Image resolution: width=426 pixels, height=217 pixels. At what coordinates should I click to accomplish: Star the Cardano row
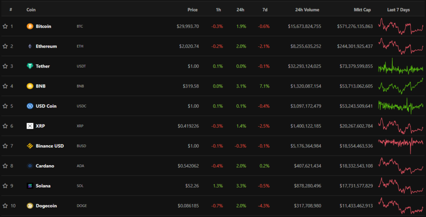[5, 166]
